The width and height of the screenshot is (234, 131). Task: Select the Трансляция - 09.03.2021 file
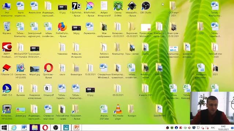point(34,48)
